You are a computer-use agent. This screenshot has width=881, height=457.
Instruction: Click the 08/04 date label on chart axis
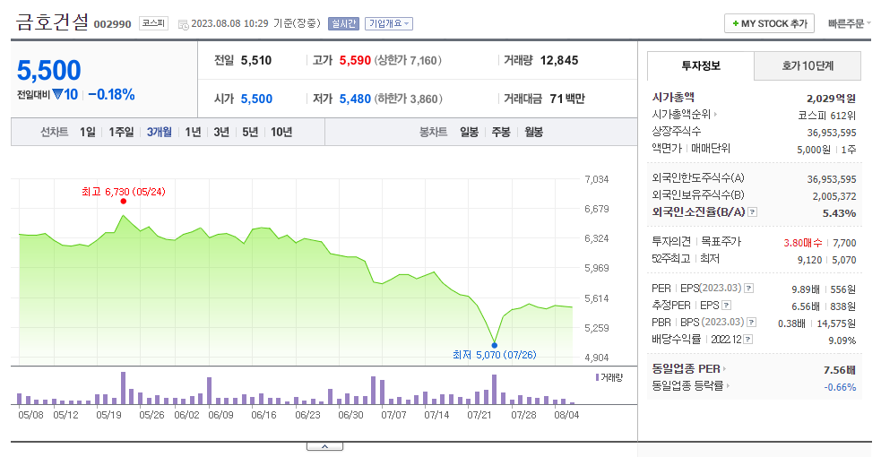coord(566,415)
